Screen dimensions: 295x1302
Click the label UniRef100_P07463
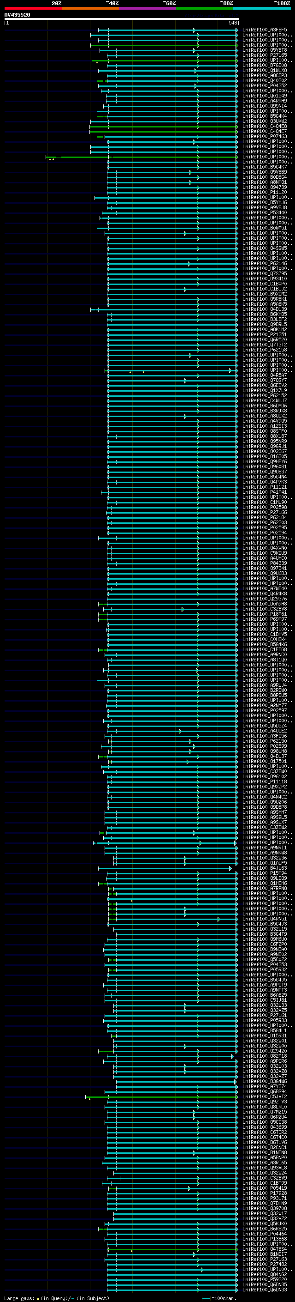pos(264,136)
